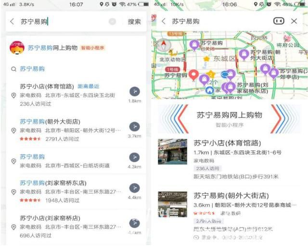308x249 pixels.
Task: Tap back arrow in the map search bar
Action: [164, 21]
